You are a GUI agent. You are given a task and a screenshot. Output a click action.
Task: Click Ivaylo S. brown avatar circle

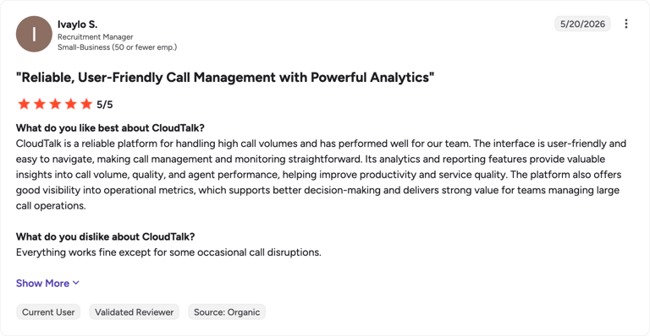pos(34,35)
